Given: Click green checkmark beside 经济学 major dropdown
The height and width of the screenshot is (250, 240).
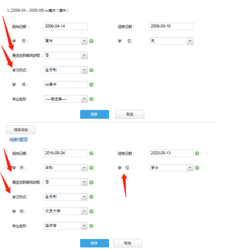Looking at the screenshot, I should 91,226.
